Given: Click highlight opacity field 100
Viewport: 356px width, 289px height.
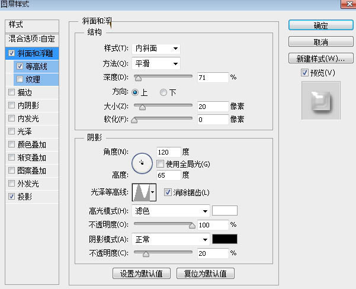Looking at the screenshot, I should click(x=213, y=225).
